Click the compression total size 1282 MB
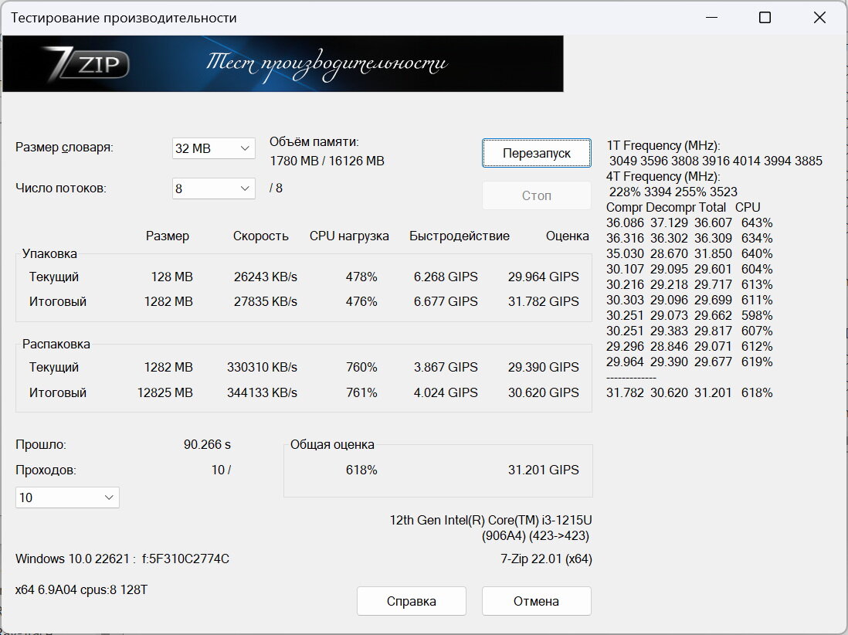 pos(168,302)
